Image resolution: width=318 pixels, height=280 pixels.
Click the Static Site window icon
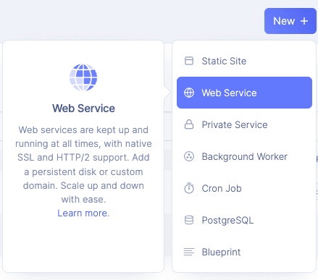pos(189,61)
